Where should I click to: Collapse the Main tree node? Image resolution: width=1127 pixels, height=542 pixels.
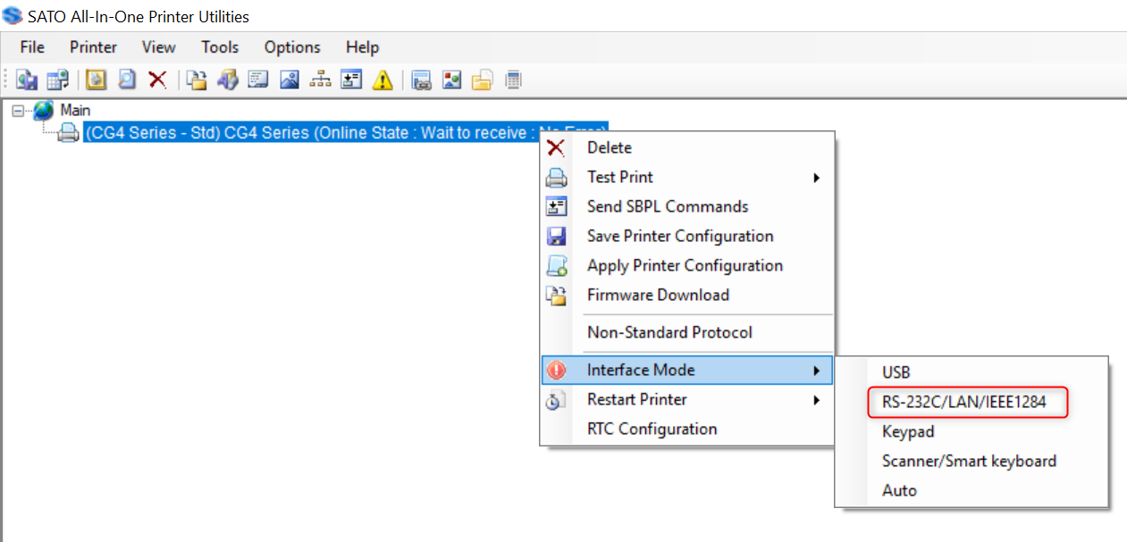coord(18,111)
